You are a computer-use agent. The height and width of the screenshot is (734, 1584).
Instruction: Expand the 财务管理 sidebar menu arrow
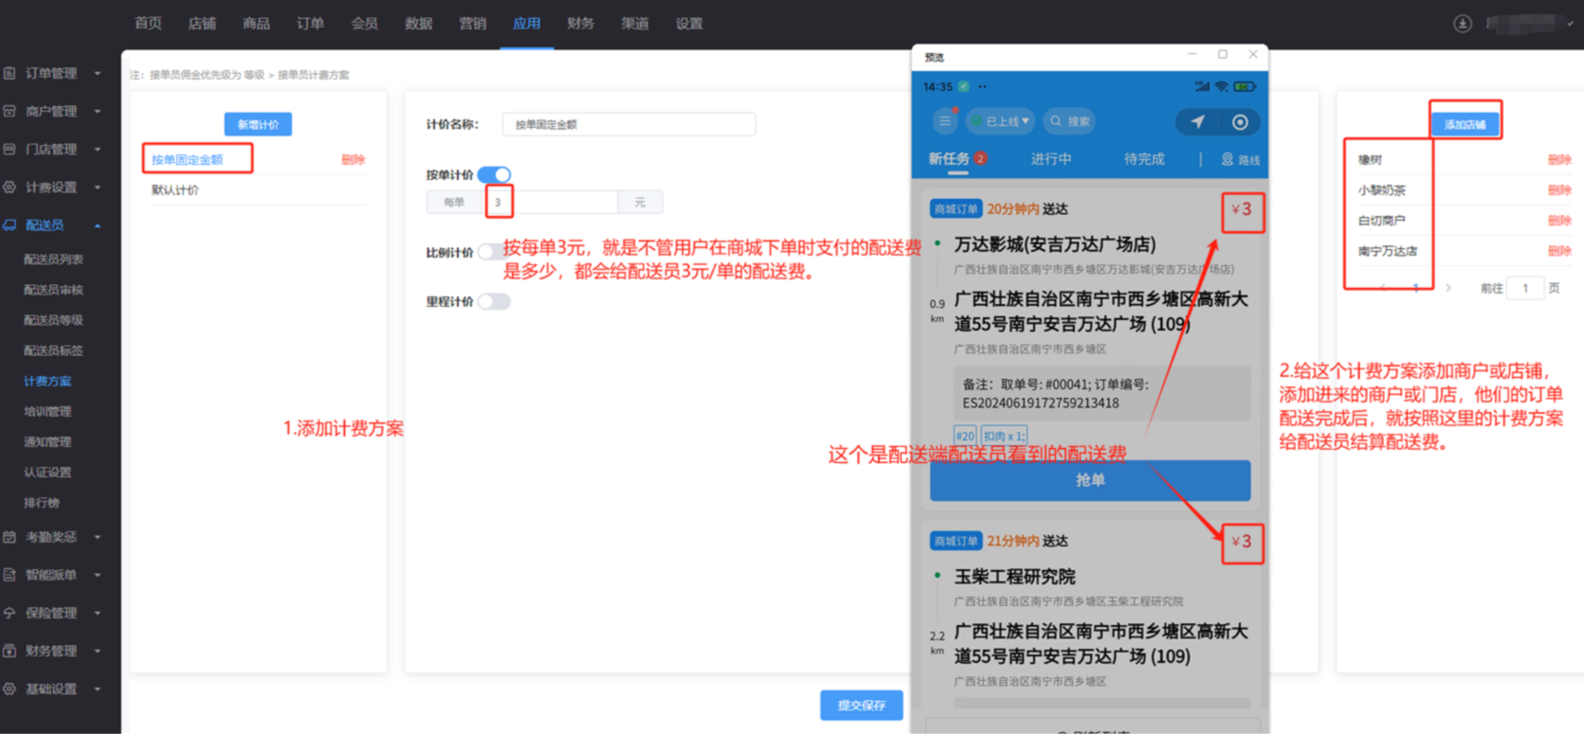click(x=98, y=651)
